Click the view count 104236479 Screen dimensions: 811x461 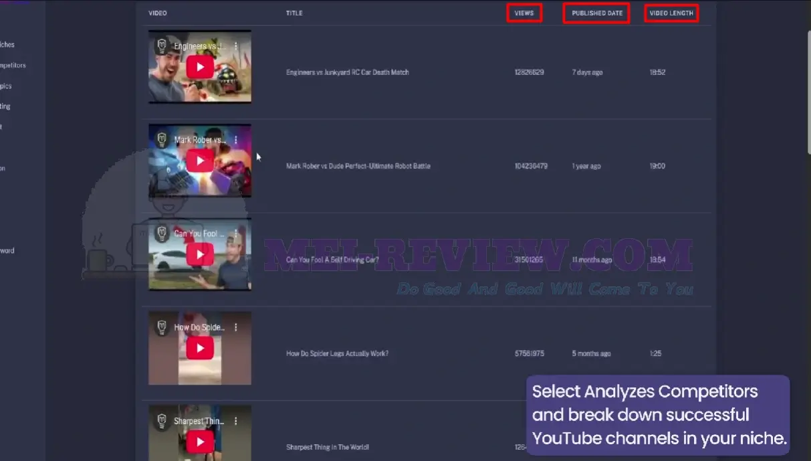(531, 166)
